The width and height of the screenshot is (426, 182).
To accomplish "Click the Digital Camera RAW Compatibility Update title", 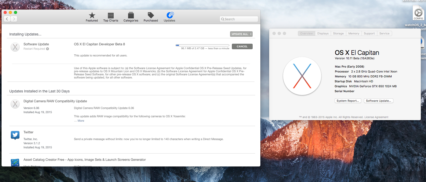I will pos(55,101).
